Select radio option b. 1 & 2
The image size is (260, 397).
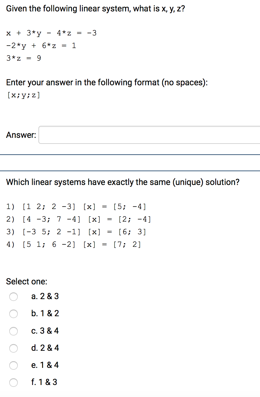14,314
